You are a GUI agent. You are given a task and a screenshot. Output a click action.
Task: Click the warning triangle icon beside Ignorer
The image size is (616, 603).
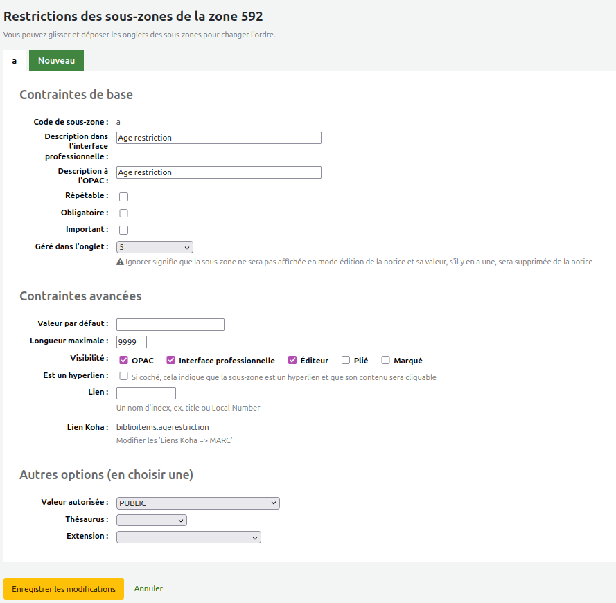tap(120, 262)
